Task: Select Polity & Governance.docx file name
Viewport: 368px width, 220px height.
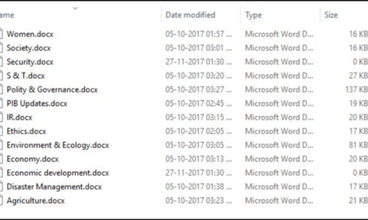Action: click(x=52, y=90)
